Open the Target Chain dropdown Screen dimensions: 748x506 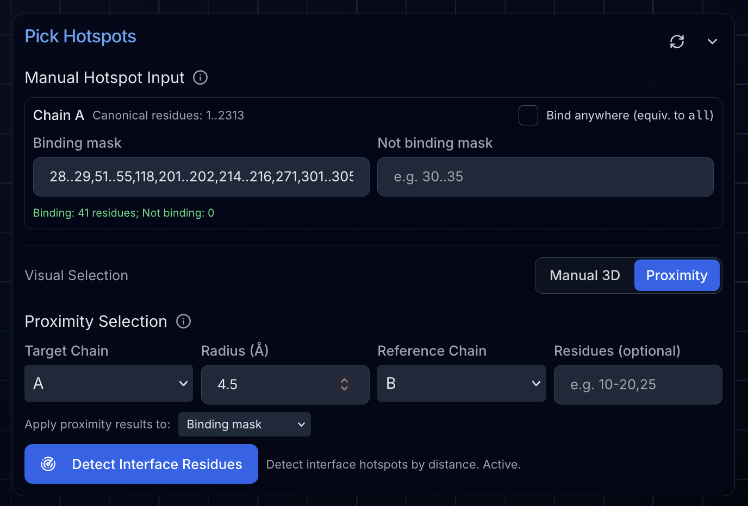click(108, 383)
